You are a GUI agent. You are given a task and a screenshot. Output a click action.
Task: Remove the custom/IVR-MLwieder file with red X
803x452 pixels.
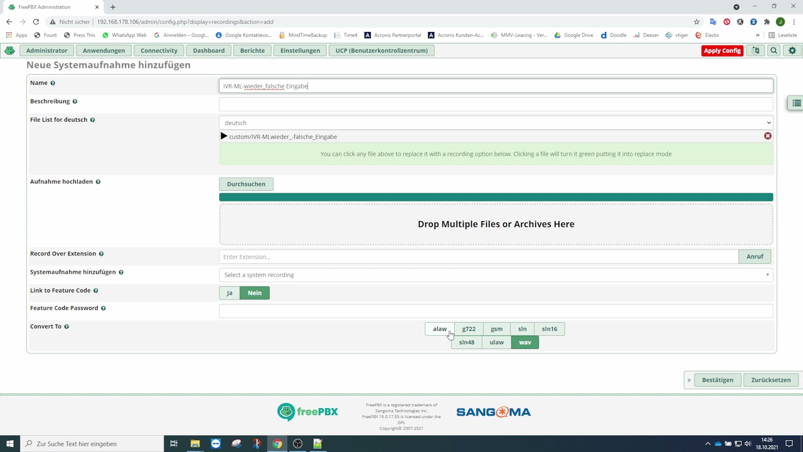768,136
